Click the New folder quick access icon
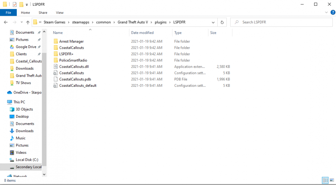 tap(21, 4)
